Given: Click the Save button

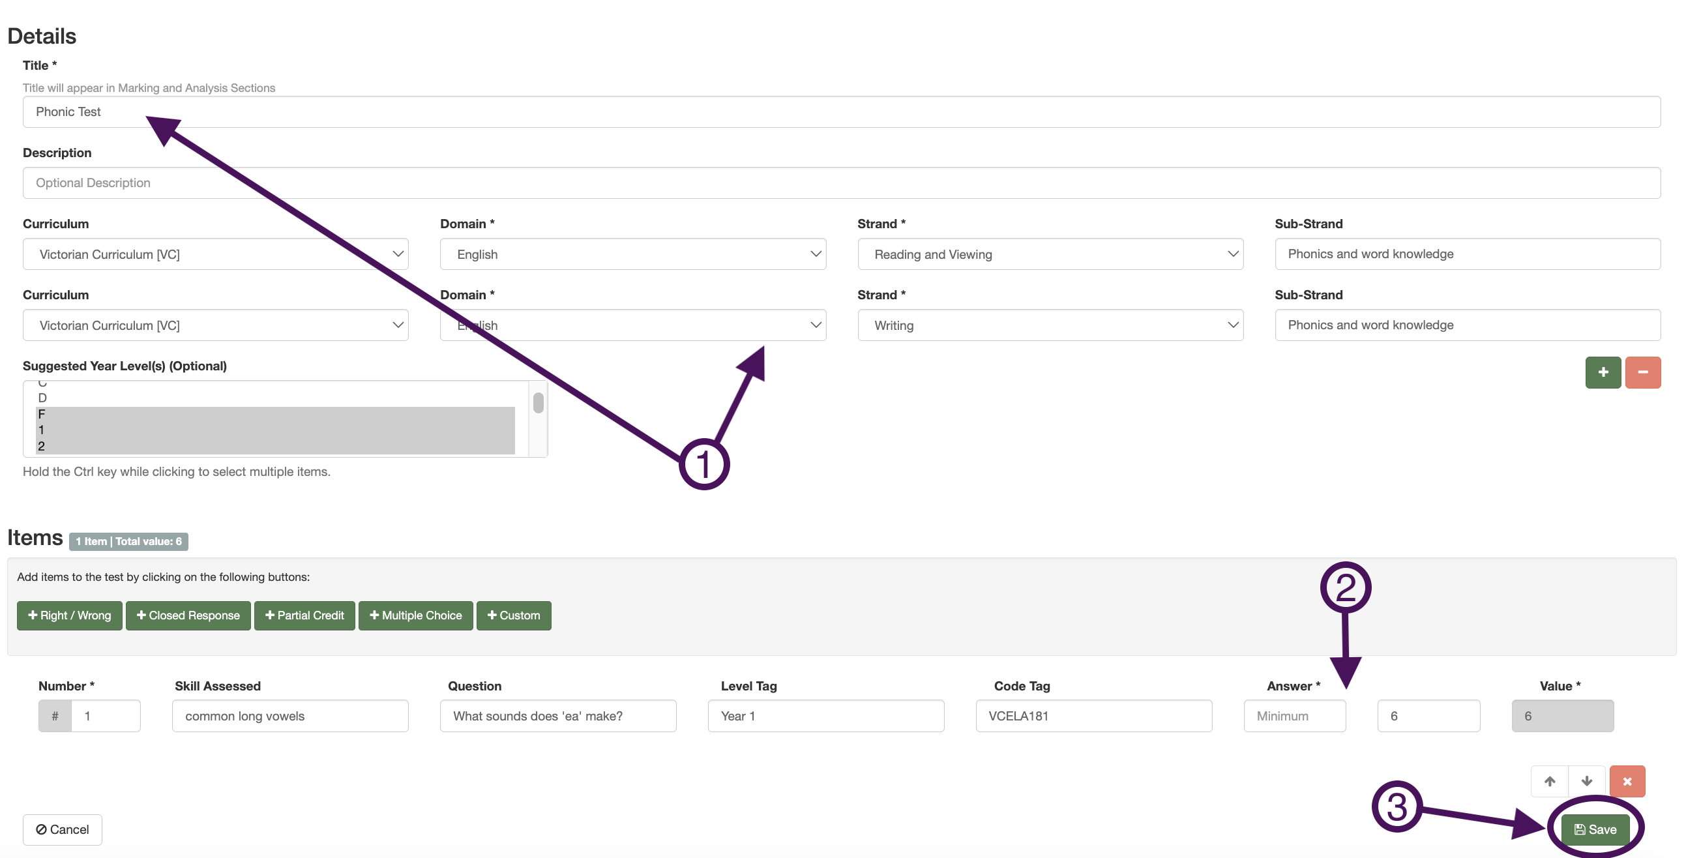Looking at the screenshot, I should (1595, 829).
